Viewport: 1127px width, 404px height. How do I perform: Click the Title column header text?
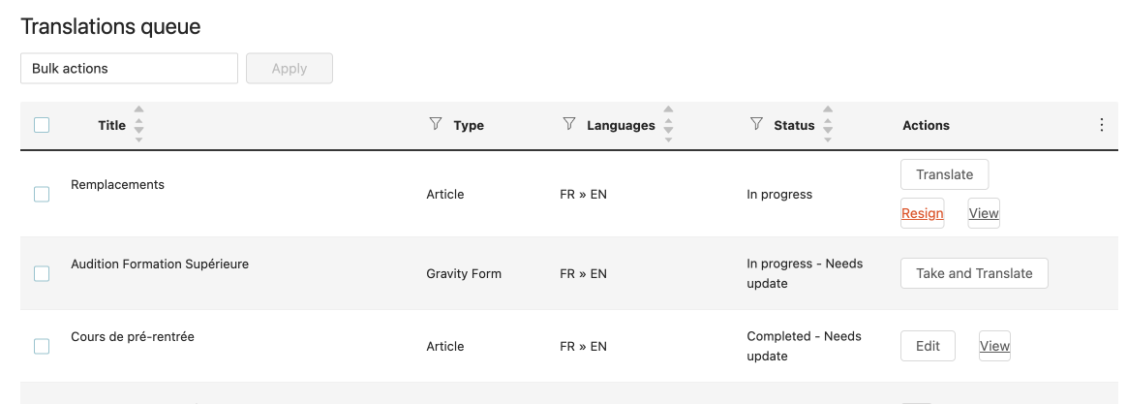pyautogui.click(x=111, y=125)
